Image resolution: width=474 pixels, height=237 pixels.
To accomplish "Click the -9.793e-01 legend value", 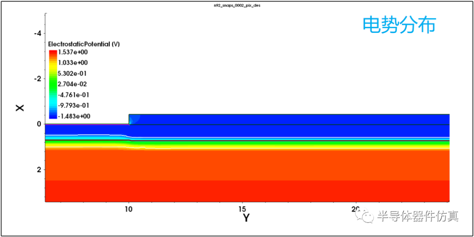I will click(73, 105).
